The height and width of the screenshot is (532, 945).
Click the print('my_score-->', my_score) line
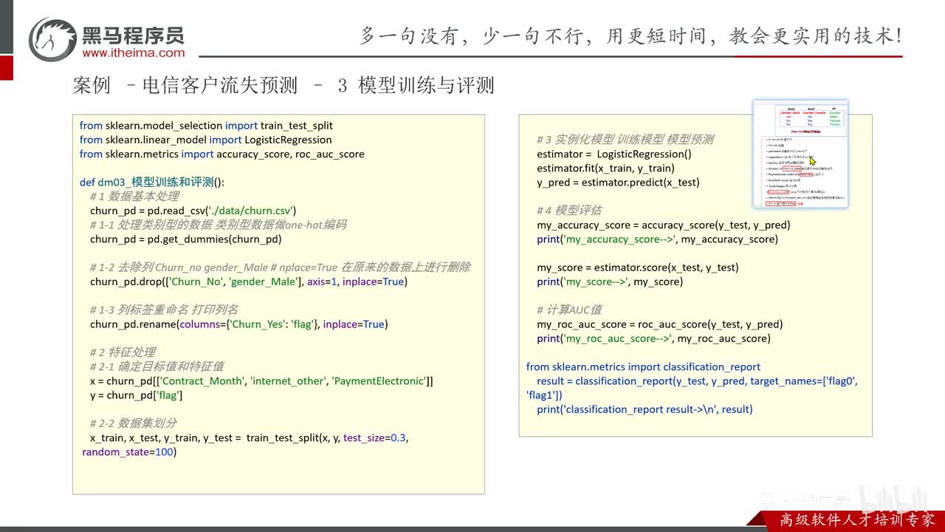[610, 282]
